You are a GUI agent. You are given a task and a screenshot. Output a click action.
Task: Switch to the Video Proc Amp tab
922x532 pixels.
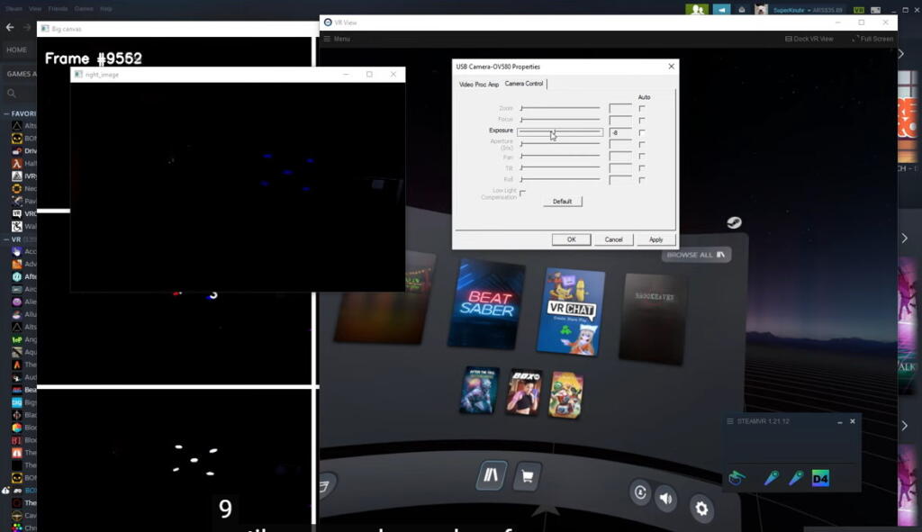tap(478, 84)
